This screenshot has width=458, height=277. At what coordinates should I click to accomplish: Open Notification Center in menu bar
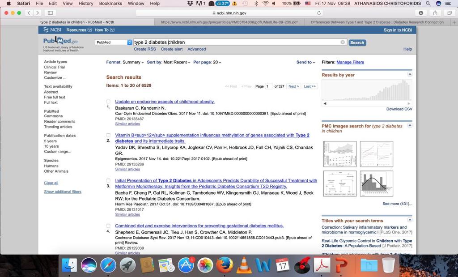coord(447,4)
